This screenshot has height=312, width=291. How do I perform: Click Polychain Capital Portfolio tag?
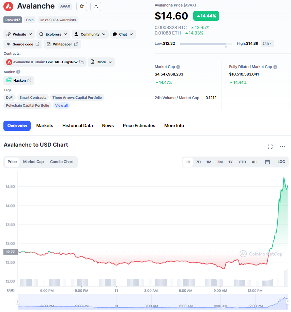28,106
